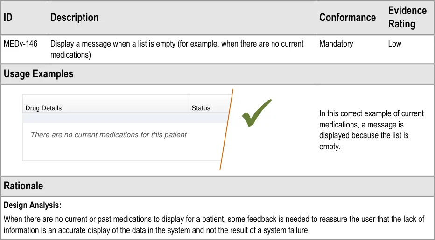Screen dimensions: 435x240
Task: Select the Conformance column heading
Action: click(x=347, y=18)
